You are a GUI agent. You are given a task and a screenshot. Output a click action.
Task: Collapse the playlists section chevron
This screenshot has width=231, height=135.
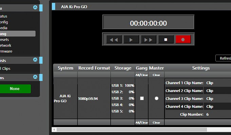pyautogui.click(x=35, y=60)
